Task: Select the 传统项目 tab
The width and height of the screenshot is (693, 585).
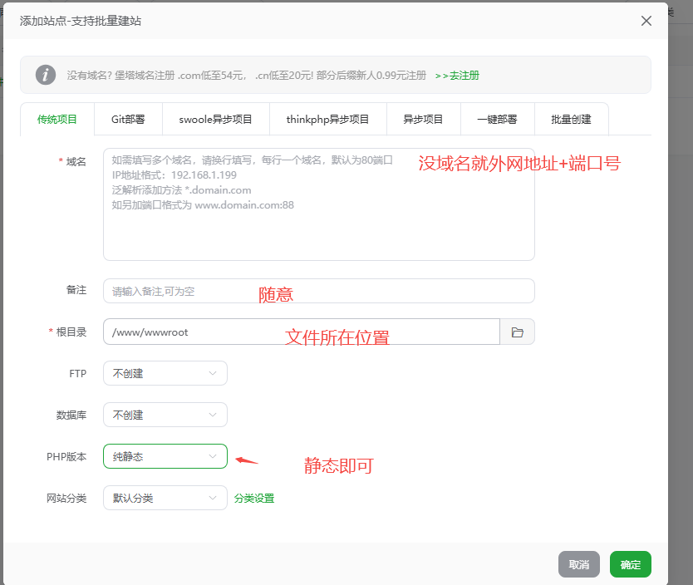Action: 57,120
